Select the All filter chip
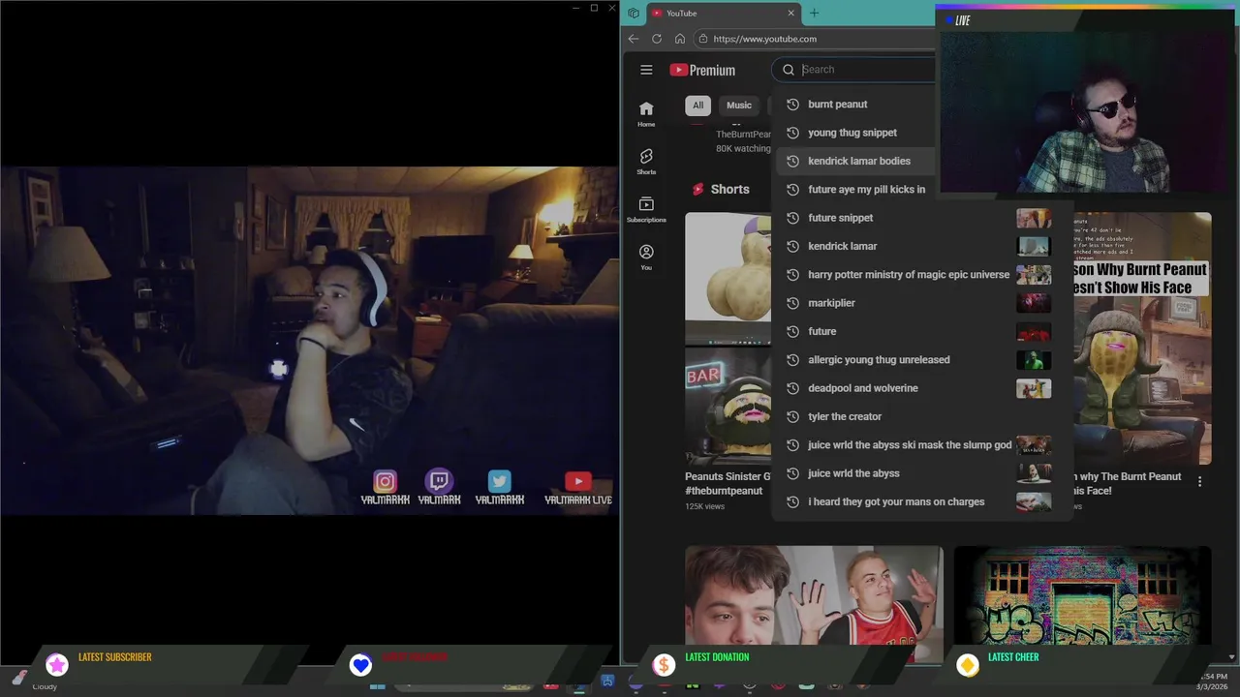1240x697 pixels. pos(697,105)
